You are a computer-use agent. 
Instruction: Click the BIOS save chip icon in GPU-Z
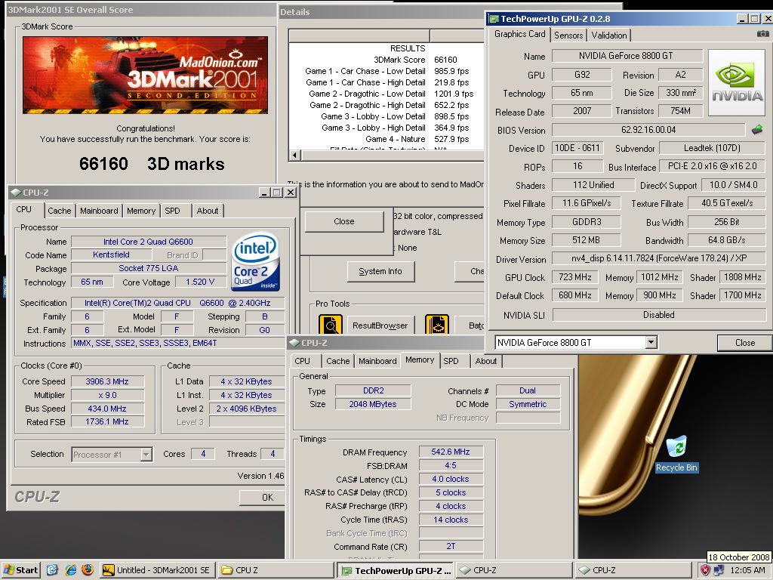(756, 130)
